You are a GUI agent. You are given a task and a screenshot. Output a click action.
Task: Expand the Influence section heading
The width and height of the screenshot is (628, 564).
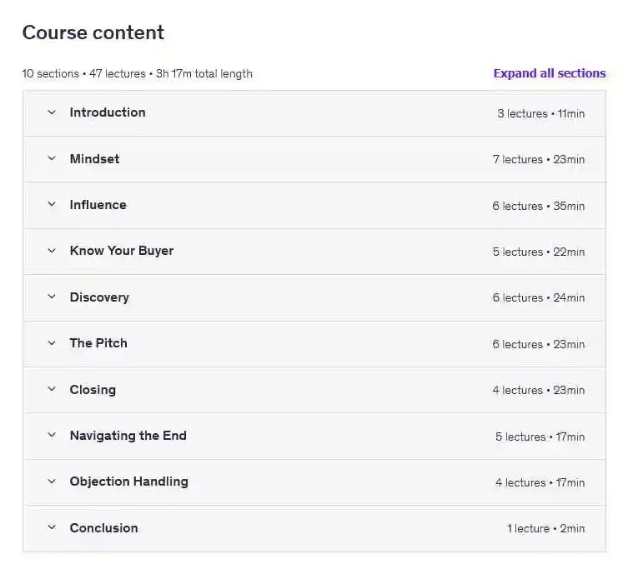(x=98, y=205)
